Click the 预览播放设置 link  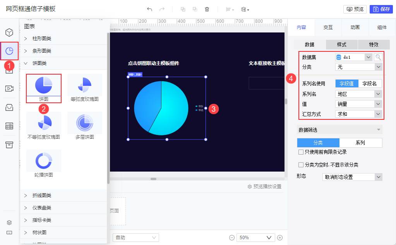pos(264,187)
